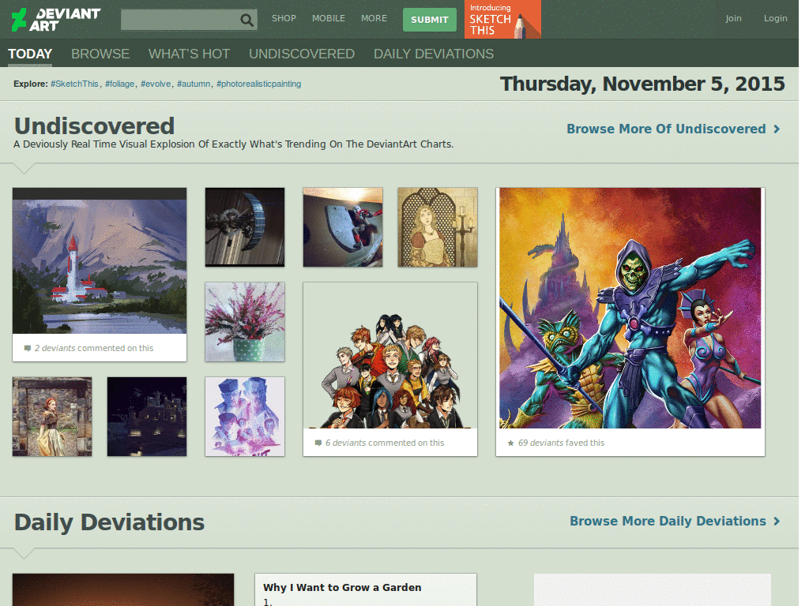Click the green SUBMIT button

(429, 20)
